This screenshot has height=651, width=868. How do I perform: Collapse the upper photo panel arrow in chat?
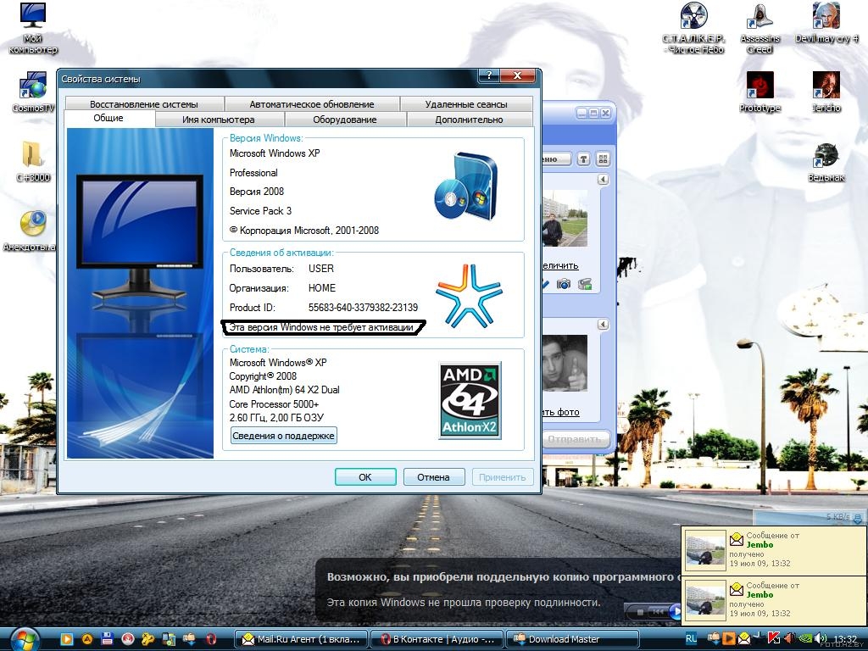point(603,180)
